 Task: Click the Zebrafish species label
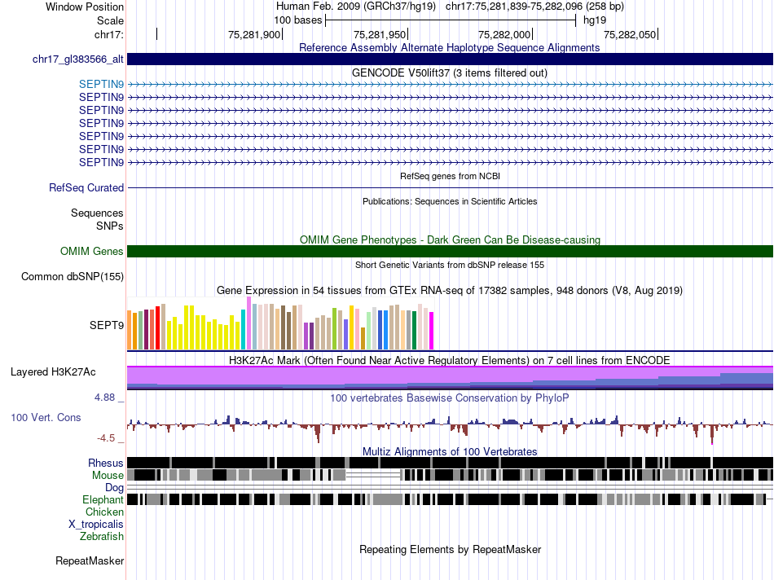click(102, 537)
